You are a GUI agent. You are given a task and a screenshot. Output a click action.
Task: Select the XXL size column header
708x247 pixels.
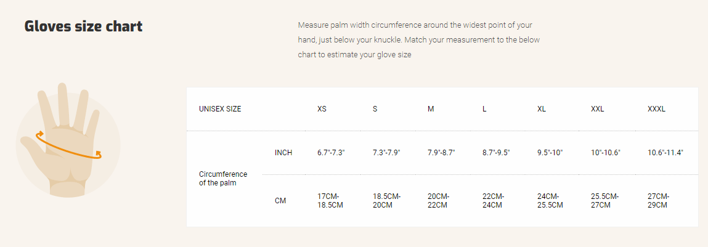[597, 109]
